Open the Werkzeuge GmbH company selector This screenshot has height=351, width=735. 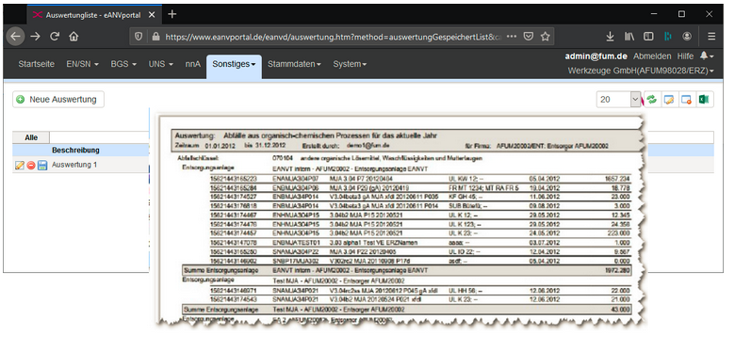pos(641,72)
